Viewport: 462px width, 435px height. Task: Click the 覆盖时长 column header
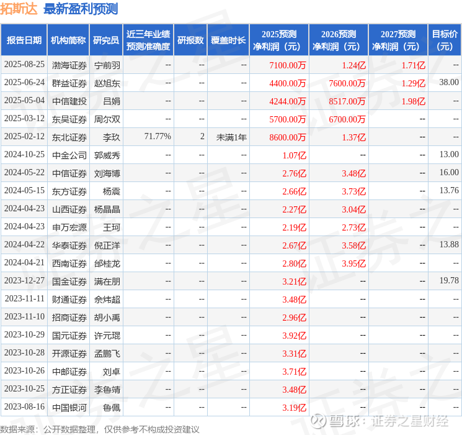pyautogui.click(x=228, y=40)
